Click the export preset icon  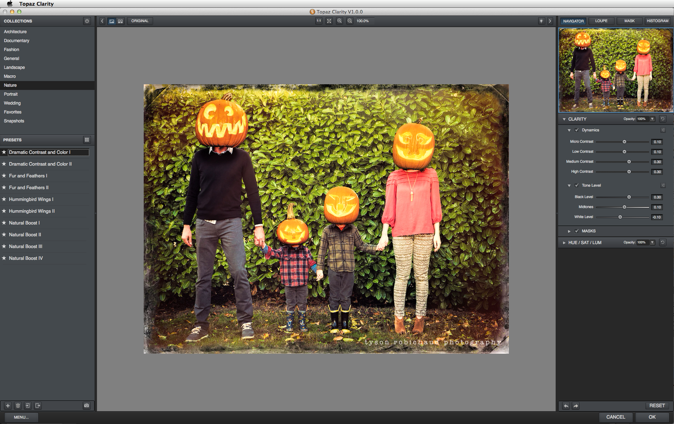tap(38, 405)
